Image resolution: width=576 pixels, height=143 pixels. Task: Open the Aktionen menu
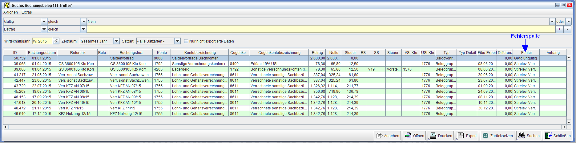click(10, 12)
